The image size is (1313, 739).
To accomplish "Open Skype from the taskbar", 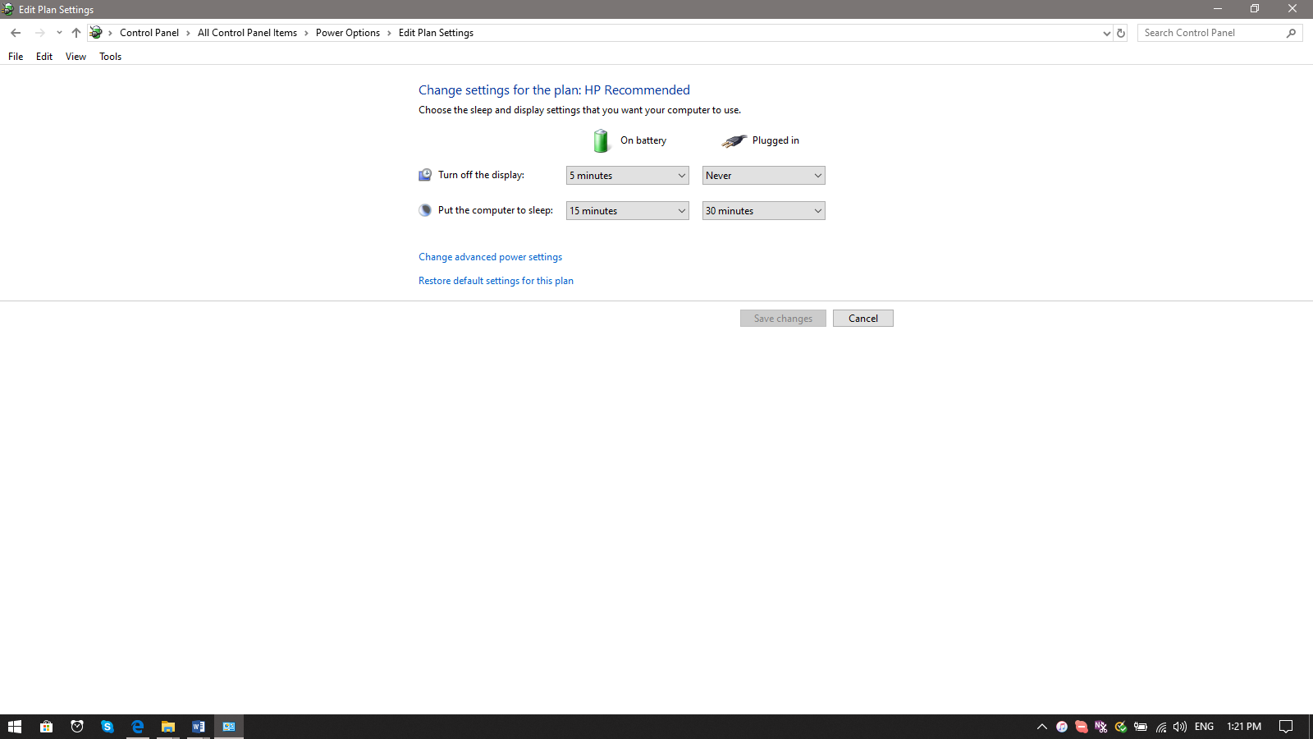I will point(108,726).
